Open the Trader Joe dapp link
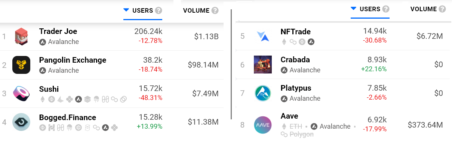 tap(58, 31)
